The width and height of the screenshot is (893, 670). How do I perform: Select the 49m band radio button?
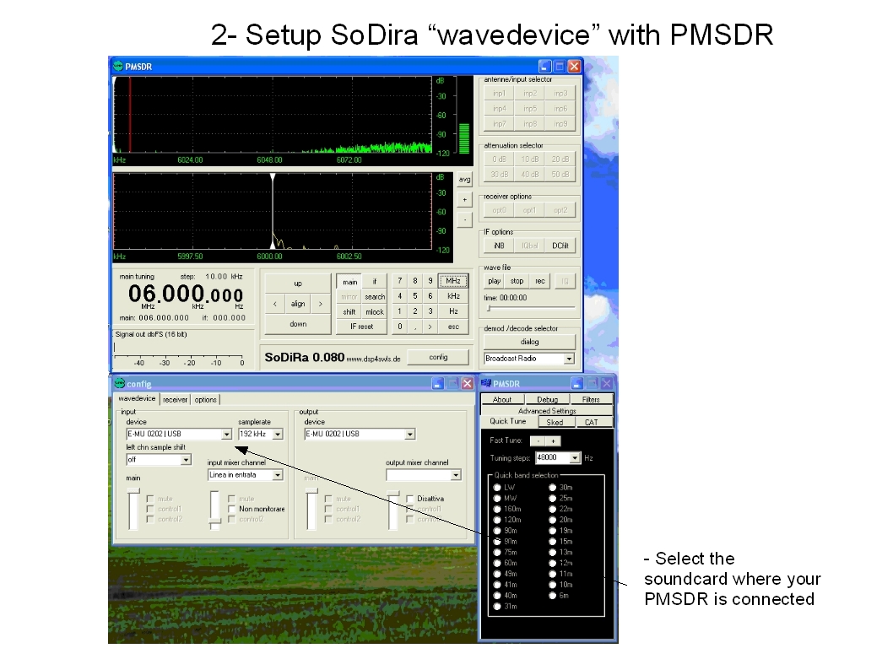[x=497, y=574]
